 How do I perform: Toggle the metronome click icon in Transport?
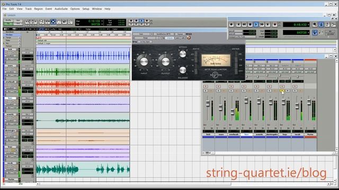321,25
